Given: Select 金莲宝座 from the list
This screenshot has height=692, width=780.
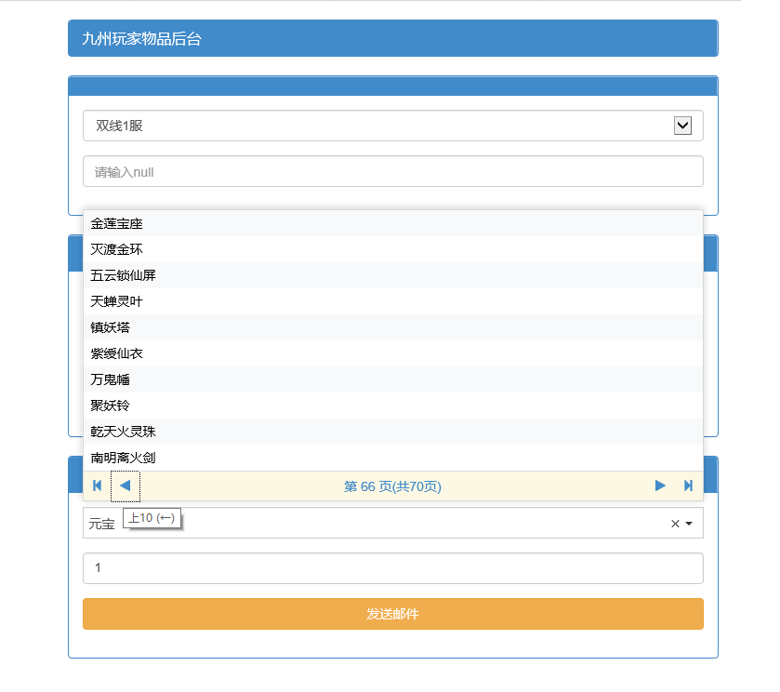Looking at the screenshot, I should 393,223.
